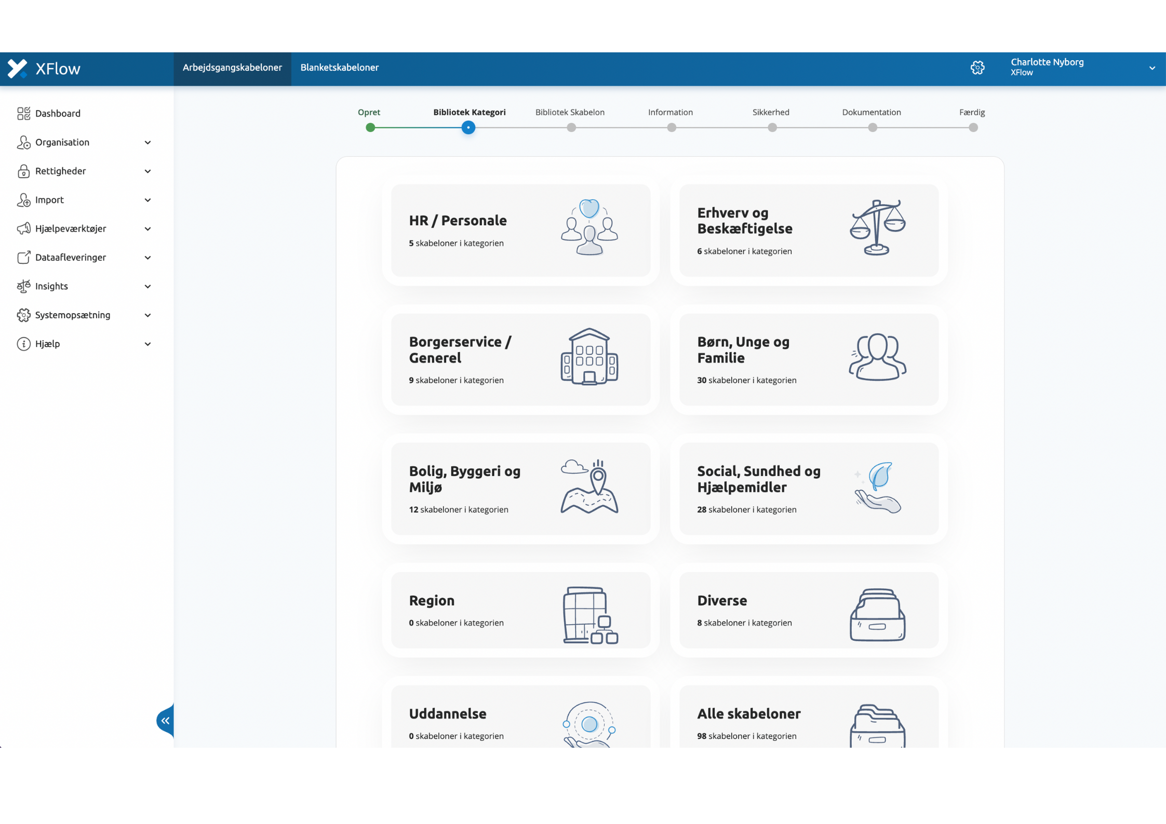
Task: Click the scales icon on Erhverv og Beskæftigelse
Action: 877,227
